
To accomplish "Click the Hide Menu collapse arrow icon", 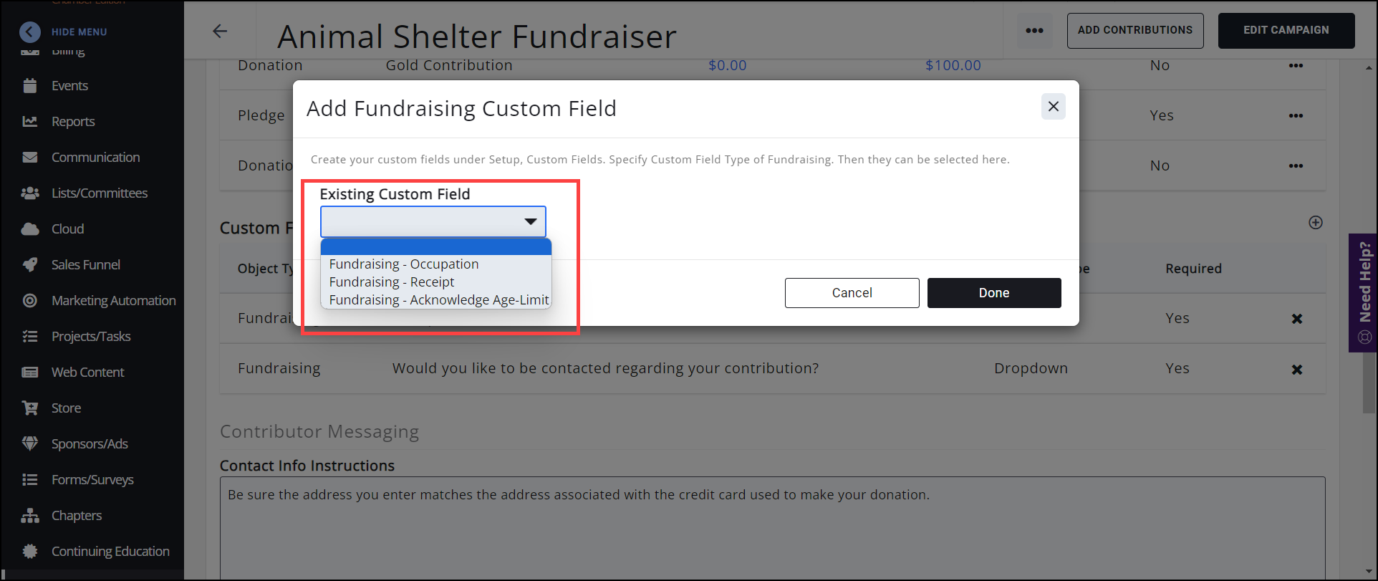I will [x=30, y=32].
